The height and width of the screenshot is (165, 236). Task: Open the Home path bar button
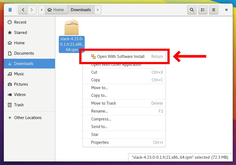(x=56, y=10)
